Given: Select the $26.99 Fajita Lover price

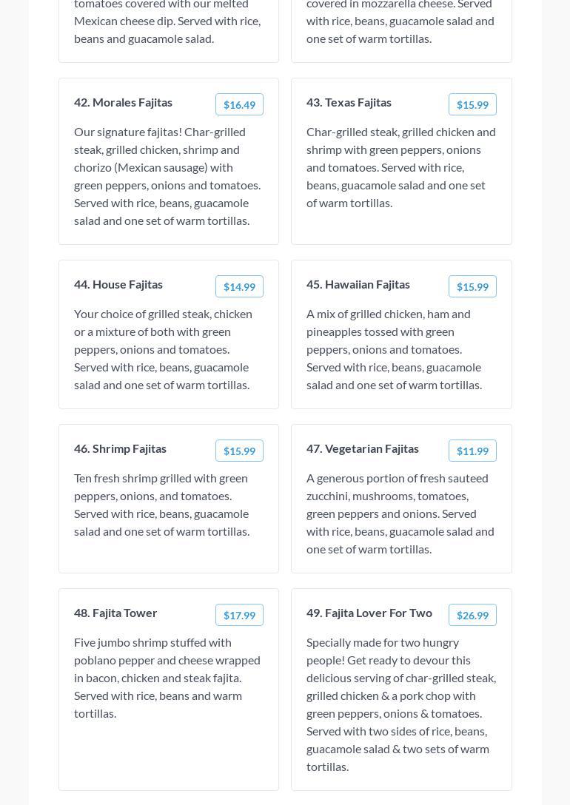Looking at the screenshot, I should tap(472, 615).
